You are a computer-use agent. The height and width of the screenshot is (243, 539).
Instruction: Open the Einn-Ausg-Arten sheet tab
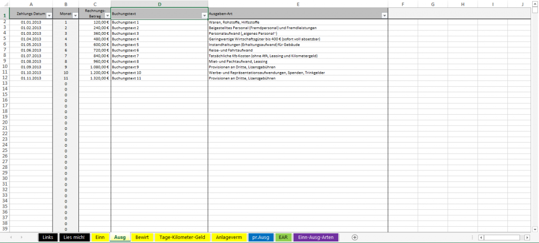[316, 237]
